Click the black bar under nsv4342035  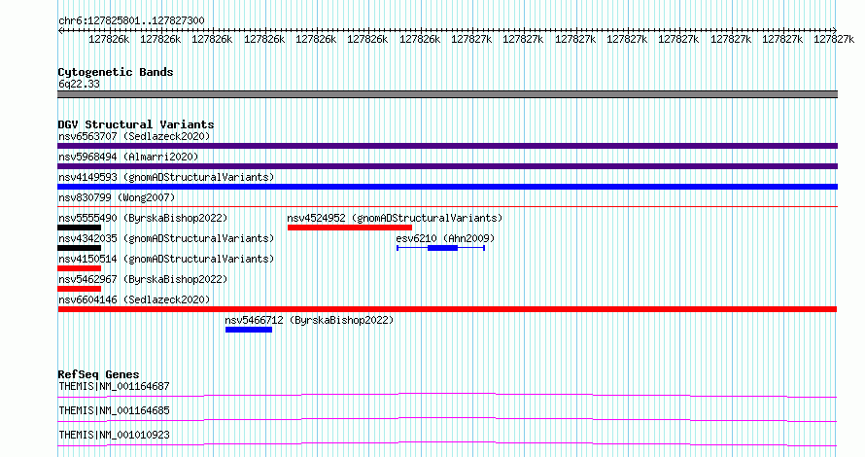coord(80,248)
